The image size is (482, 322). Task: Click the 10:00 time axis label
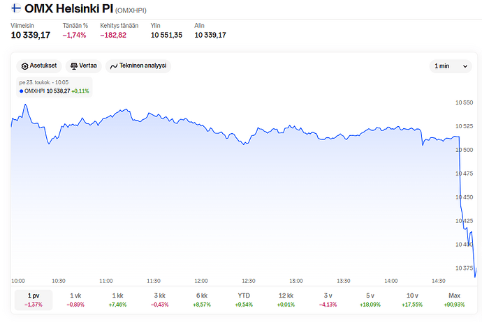[18, 281]
